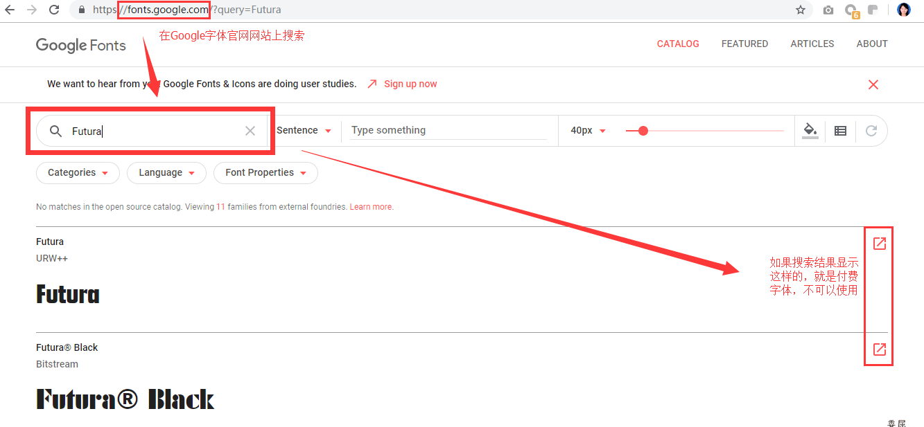Screen dimensions: 924x427
Task: Click the font size slider handle
Action: pos(643,130)
